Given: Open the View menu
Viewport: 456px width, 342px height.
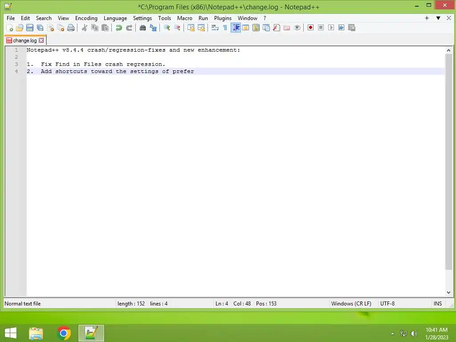Looking at the screenshot, I should 63,18.
